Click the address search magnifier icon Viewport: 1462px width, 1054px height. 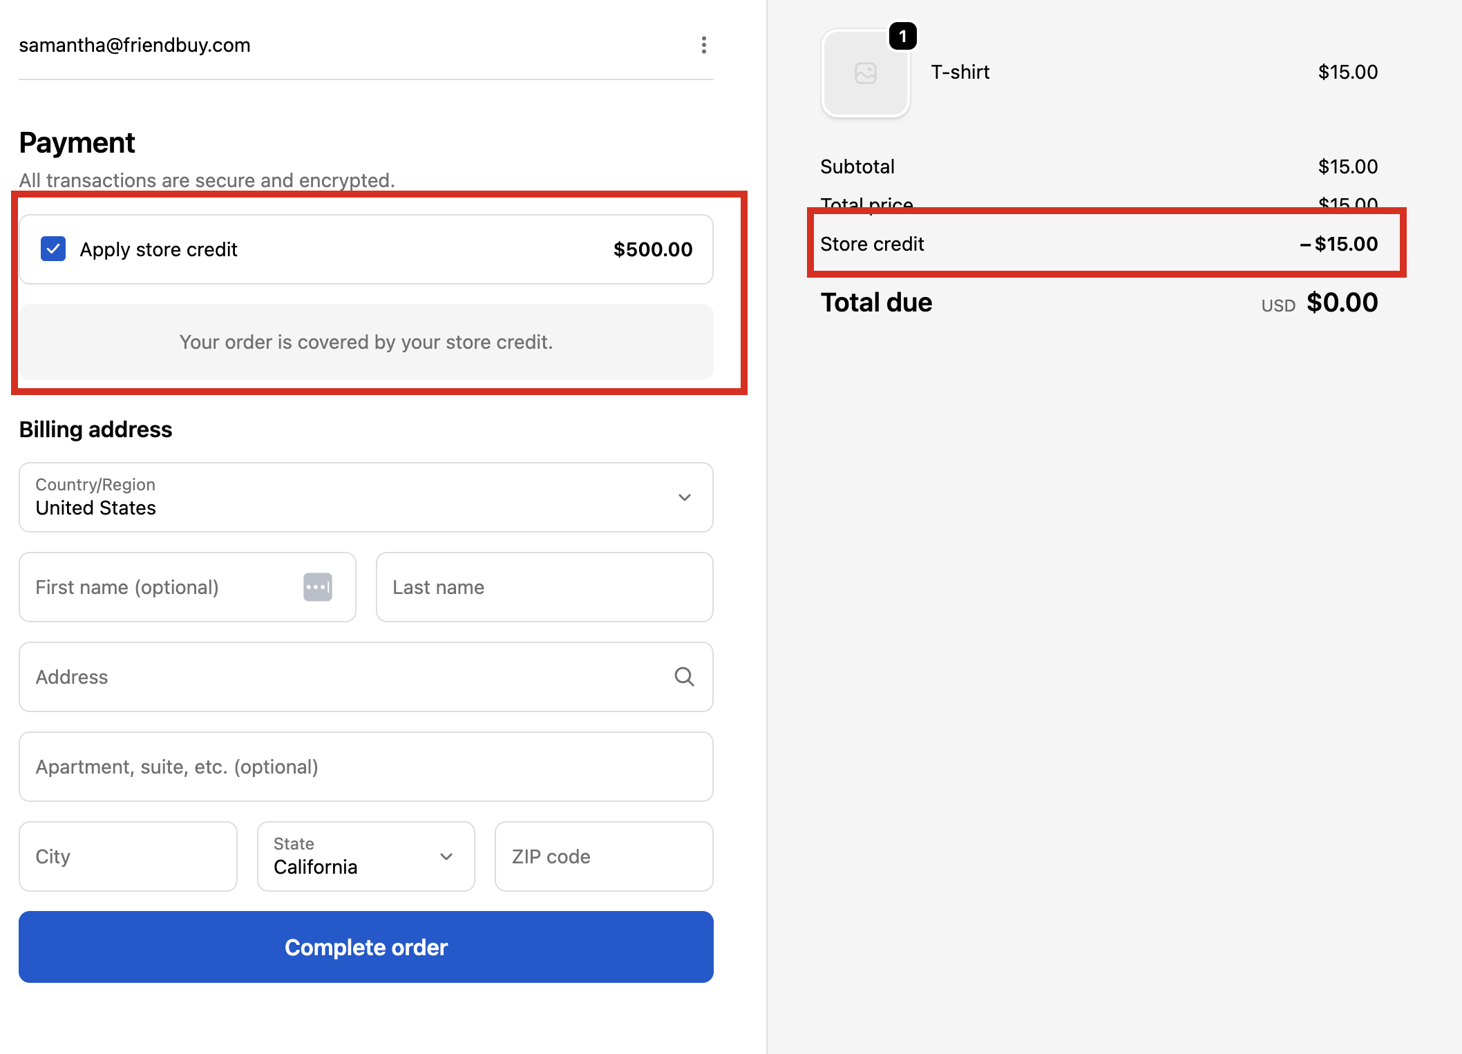[x=684, y=677]
